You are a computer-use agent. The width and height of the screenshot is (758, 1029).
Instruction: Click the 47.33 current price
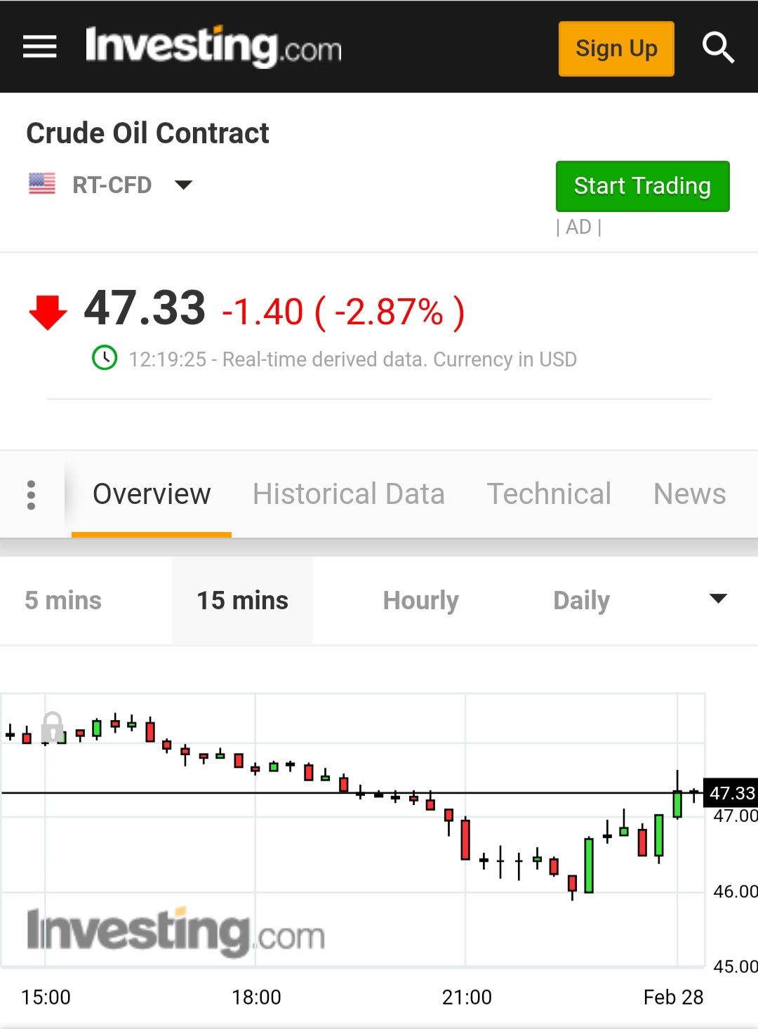point(145,309)
